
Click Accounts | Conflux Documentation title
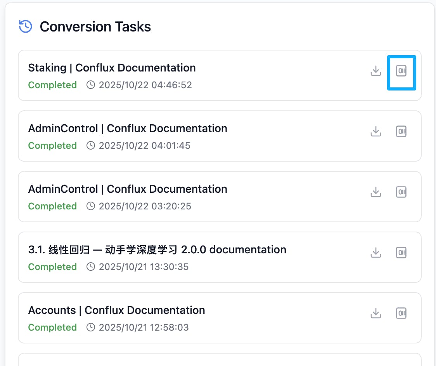116,310
